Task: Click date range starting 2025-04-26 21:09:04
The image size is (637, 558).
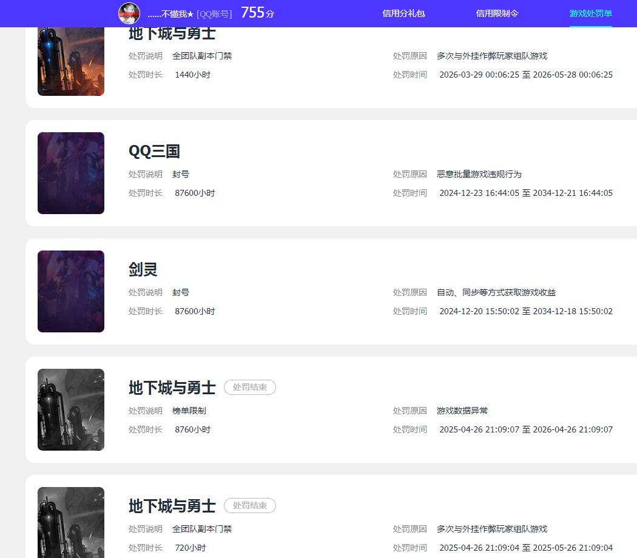Action: click(526, 548)
